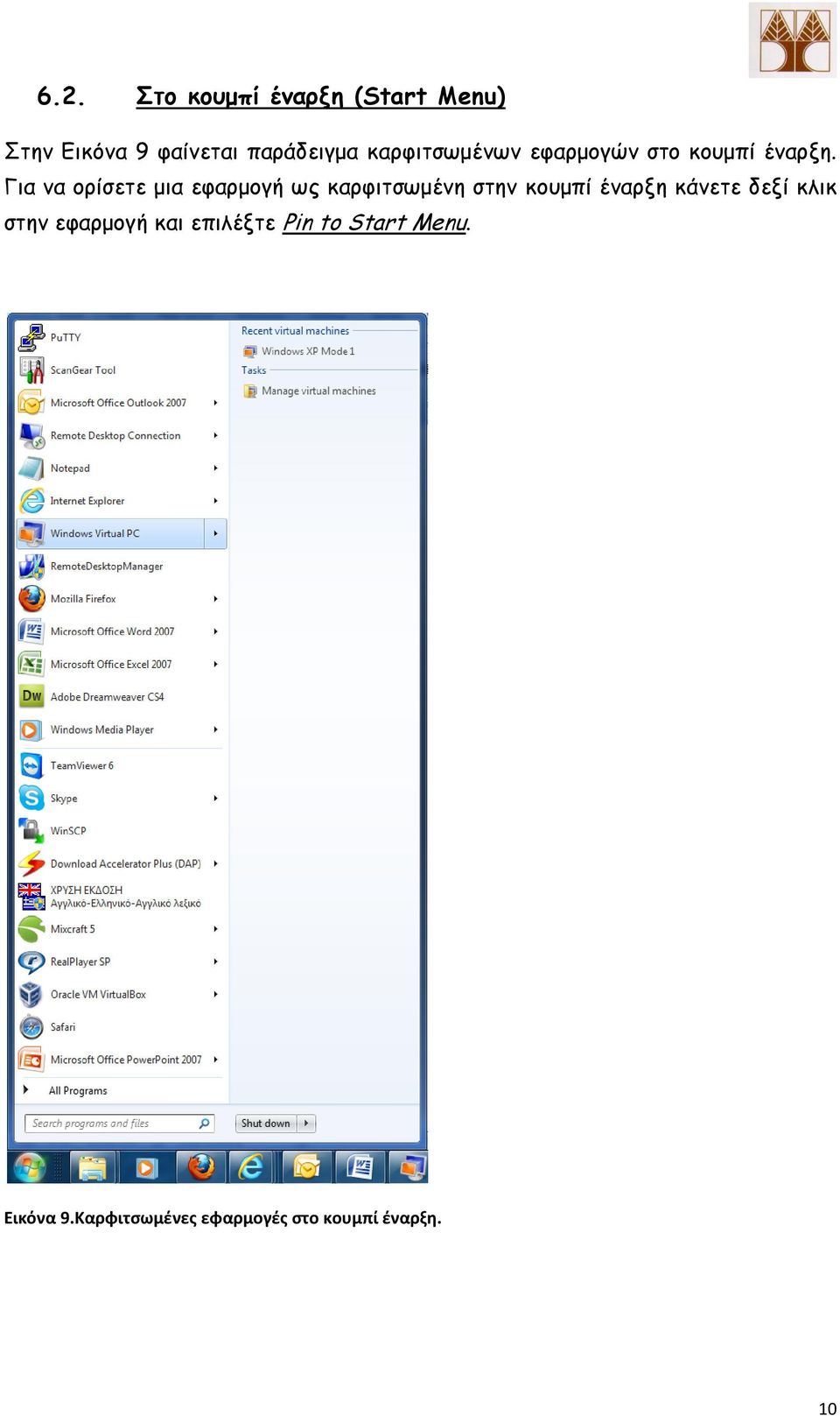Image resolution: width=840 pixels, height=1416 pixels.
Task: Expand Internet Explorer jump list arrow
Action: click(215, 501)
